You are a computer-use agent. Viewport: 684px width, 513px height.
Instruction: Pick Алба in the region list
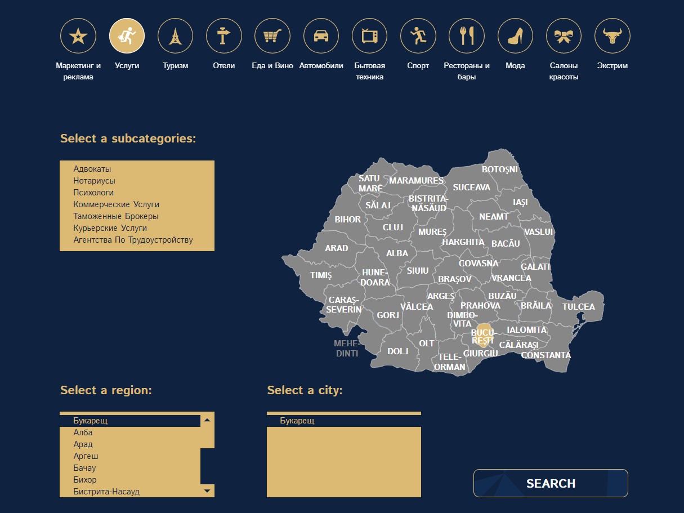coord(83,432)
